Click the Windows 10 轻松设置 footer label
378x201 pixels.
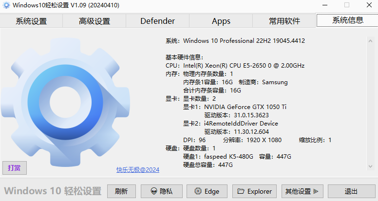click(53, 191)
